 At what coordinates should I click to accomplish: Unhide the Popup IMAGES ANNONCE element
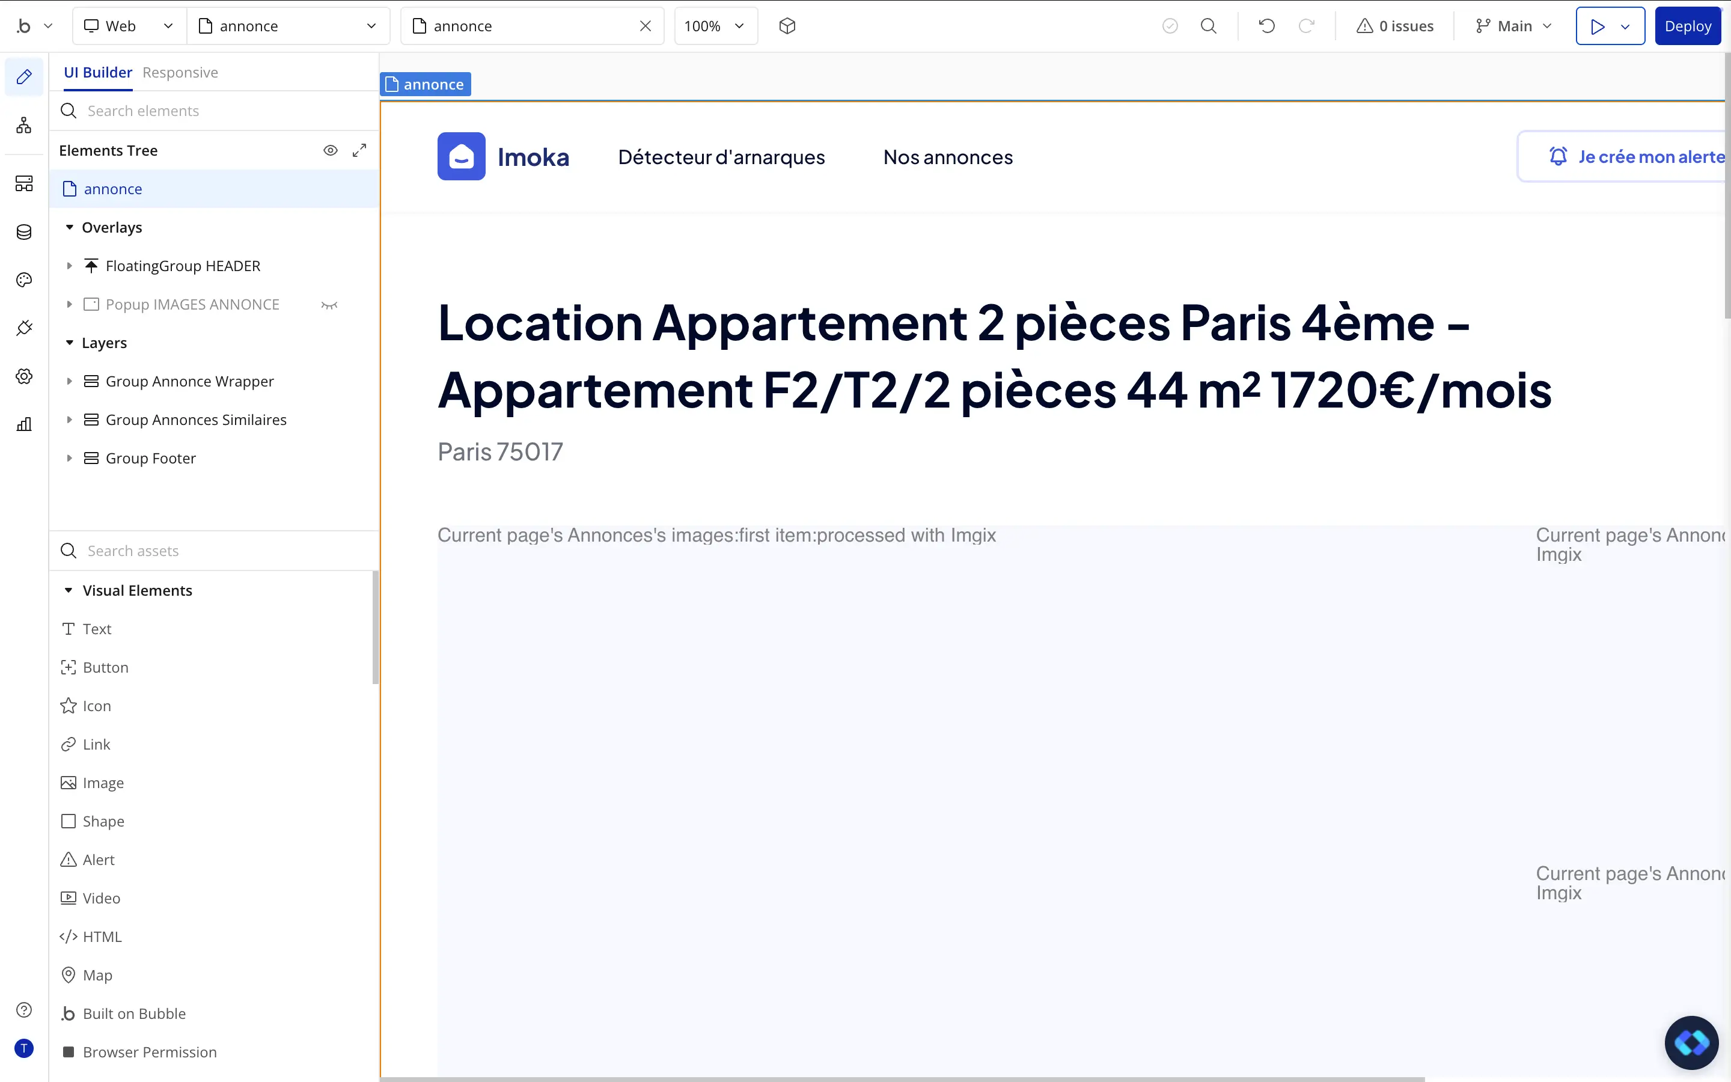(x=329, y=305)
